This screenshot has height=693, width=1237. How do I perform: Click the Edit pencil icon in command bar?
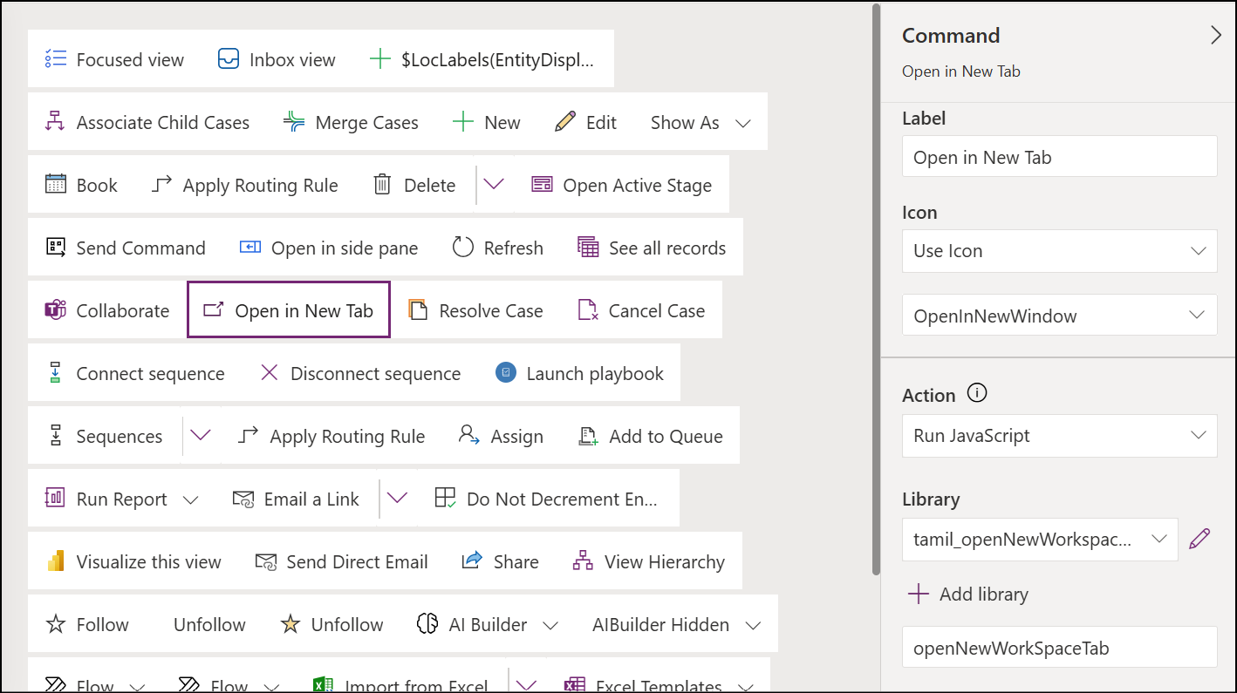pos(565,122)
